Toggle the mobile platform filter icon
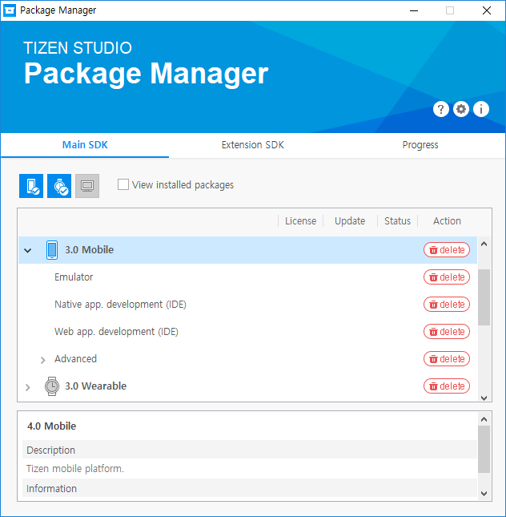Screen dimensions: 506x517 tap(31, 186)
